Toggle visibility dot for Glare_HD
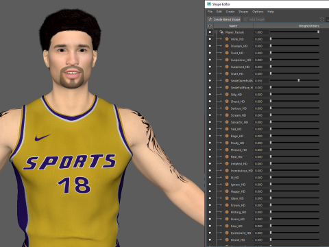 click(210, 198)
